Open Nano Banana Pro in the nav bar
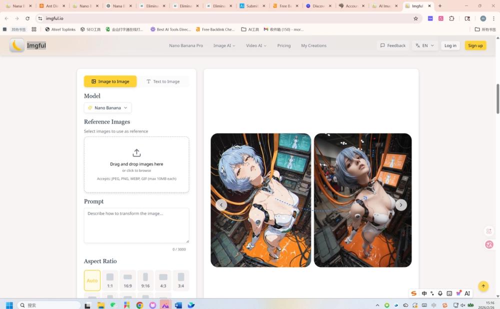The image size is (500, 309). tap(186, 45)
